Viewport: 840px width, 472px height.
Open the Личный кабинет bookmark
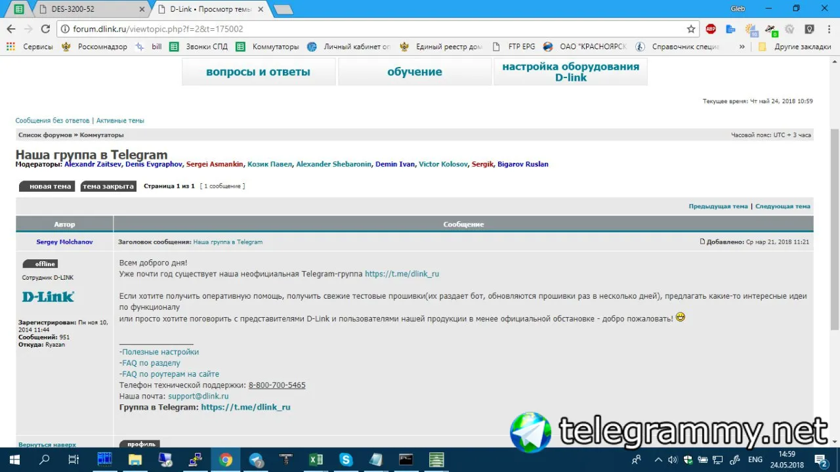point(348,47)
